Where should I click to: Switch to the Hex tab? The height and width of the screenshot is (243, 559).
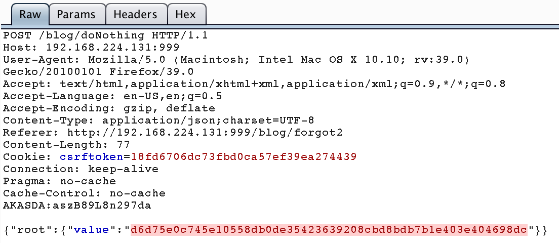click(186, 14)
